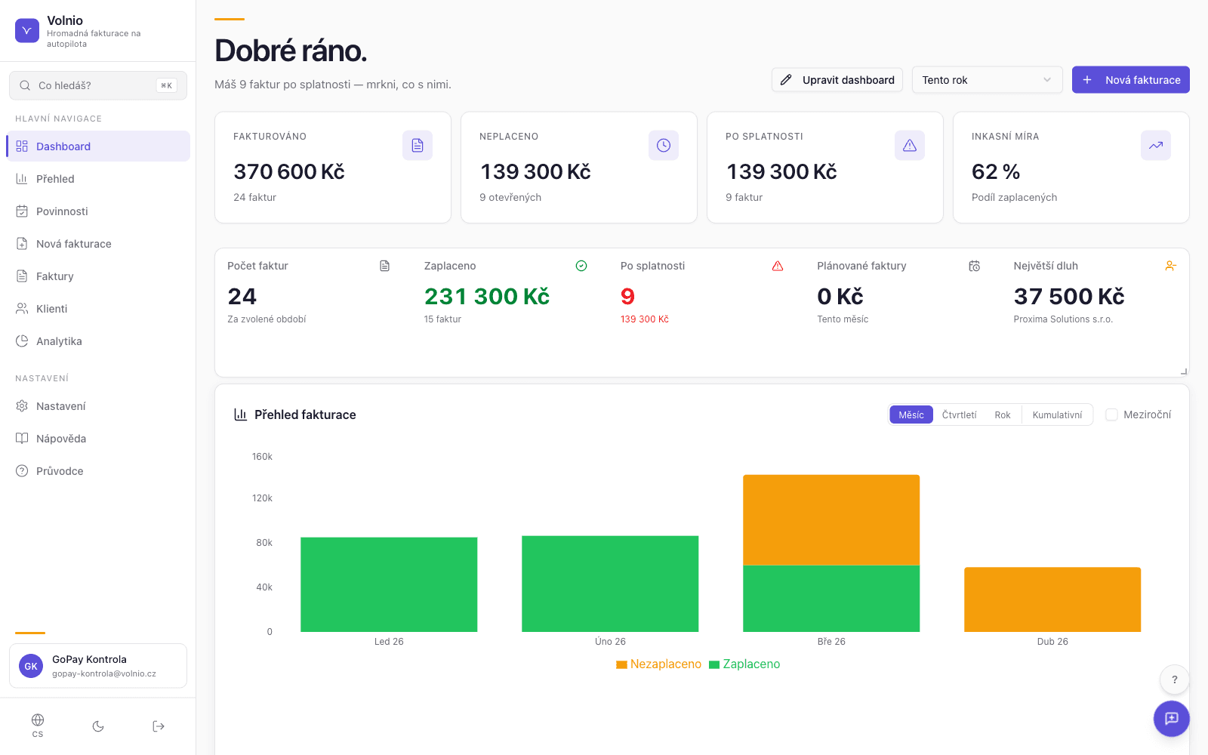The height and width of the screenshot is (755, 1208).
Task: Open the Tento rok period dropdown
Action: coord(988,80)
